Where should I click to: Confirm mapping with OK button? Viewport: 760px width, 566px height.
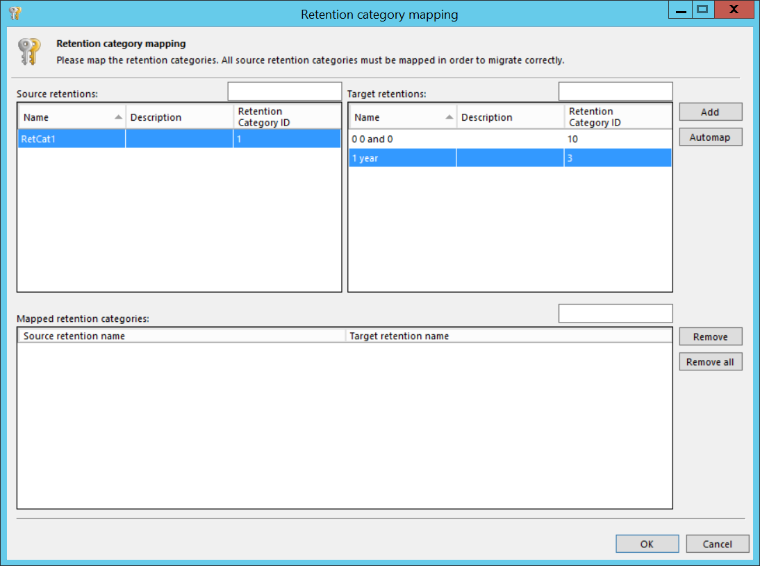click(x=647, y=544)
